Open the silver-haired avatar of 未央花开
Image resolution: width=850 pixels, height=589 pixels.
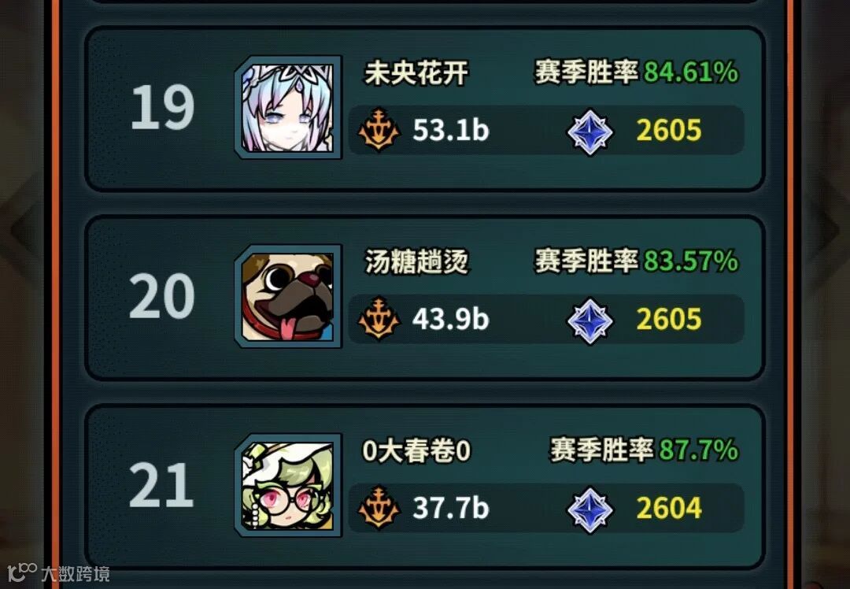[288, 107]
